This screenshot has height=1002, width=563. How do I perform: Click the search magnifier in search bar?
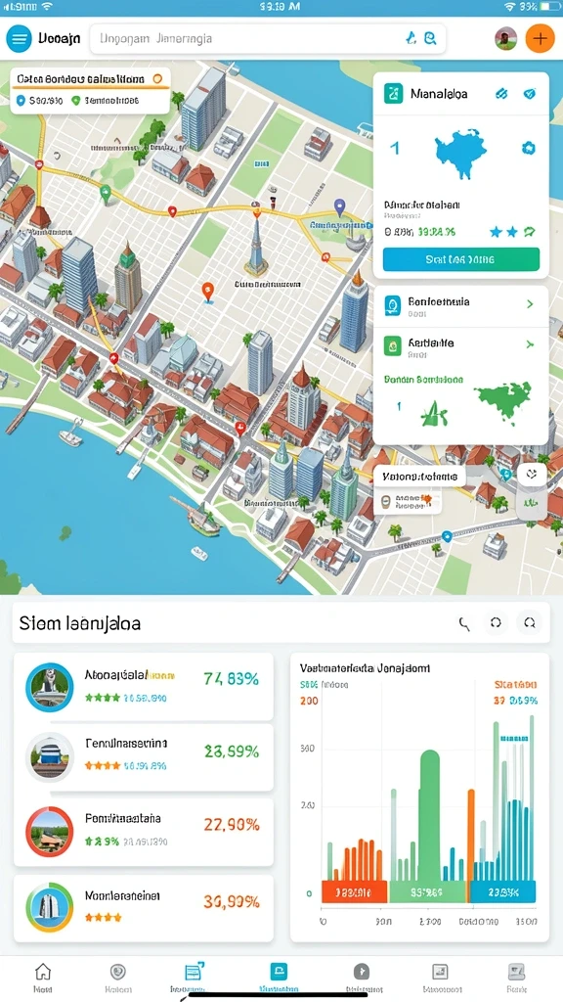(x=430, y=39)
